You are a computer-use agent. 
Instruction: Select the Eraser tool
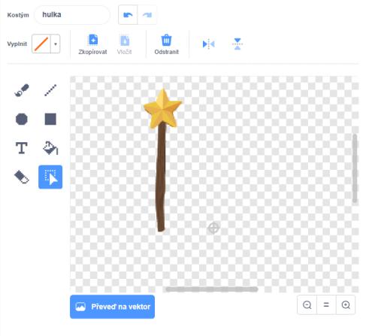pyautogui.click(x=22, y=177)
